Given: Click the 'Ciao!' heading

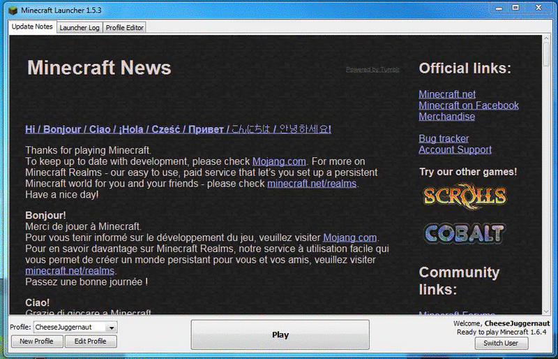Looking at the screenshot, I should coord(38,302).
